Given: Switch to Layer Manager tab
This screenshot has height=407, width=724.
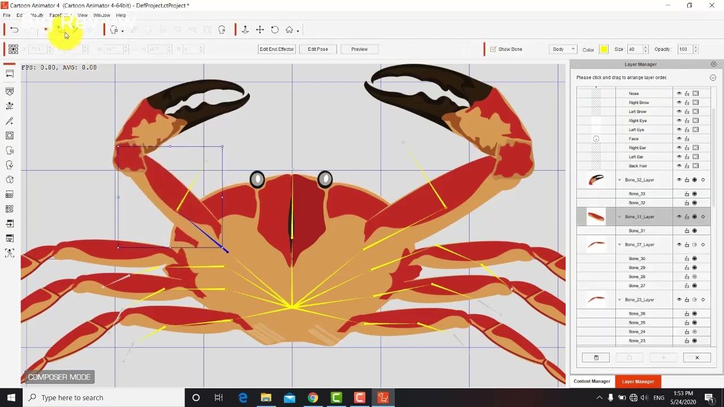Looking at the screenshot, I should coord(638,382).
